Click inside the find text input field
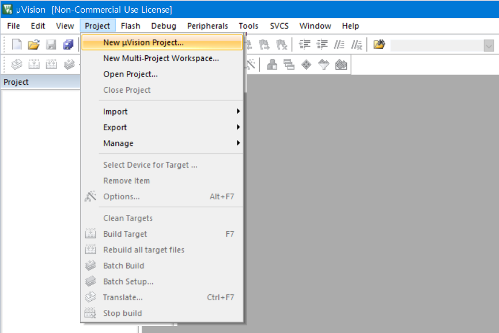 tap(437, 46)
